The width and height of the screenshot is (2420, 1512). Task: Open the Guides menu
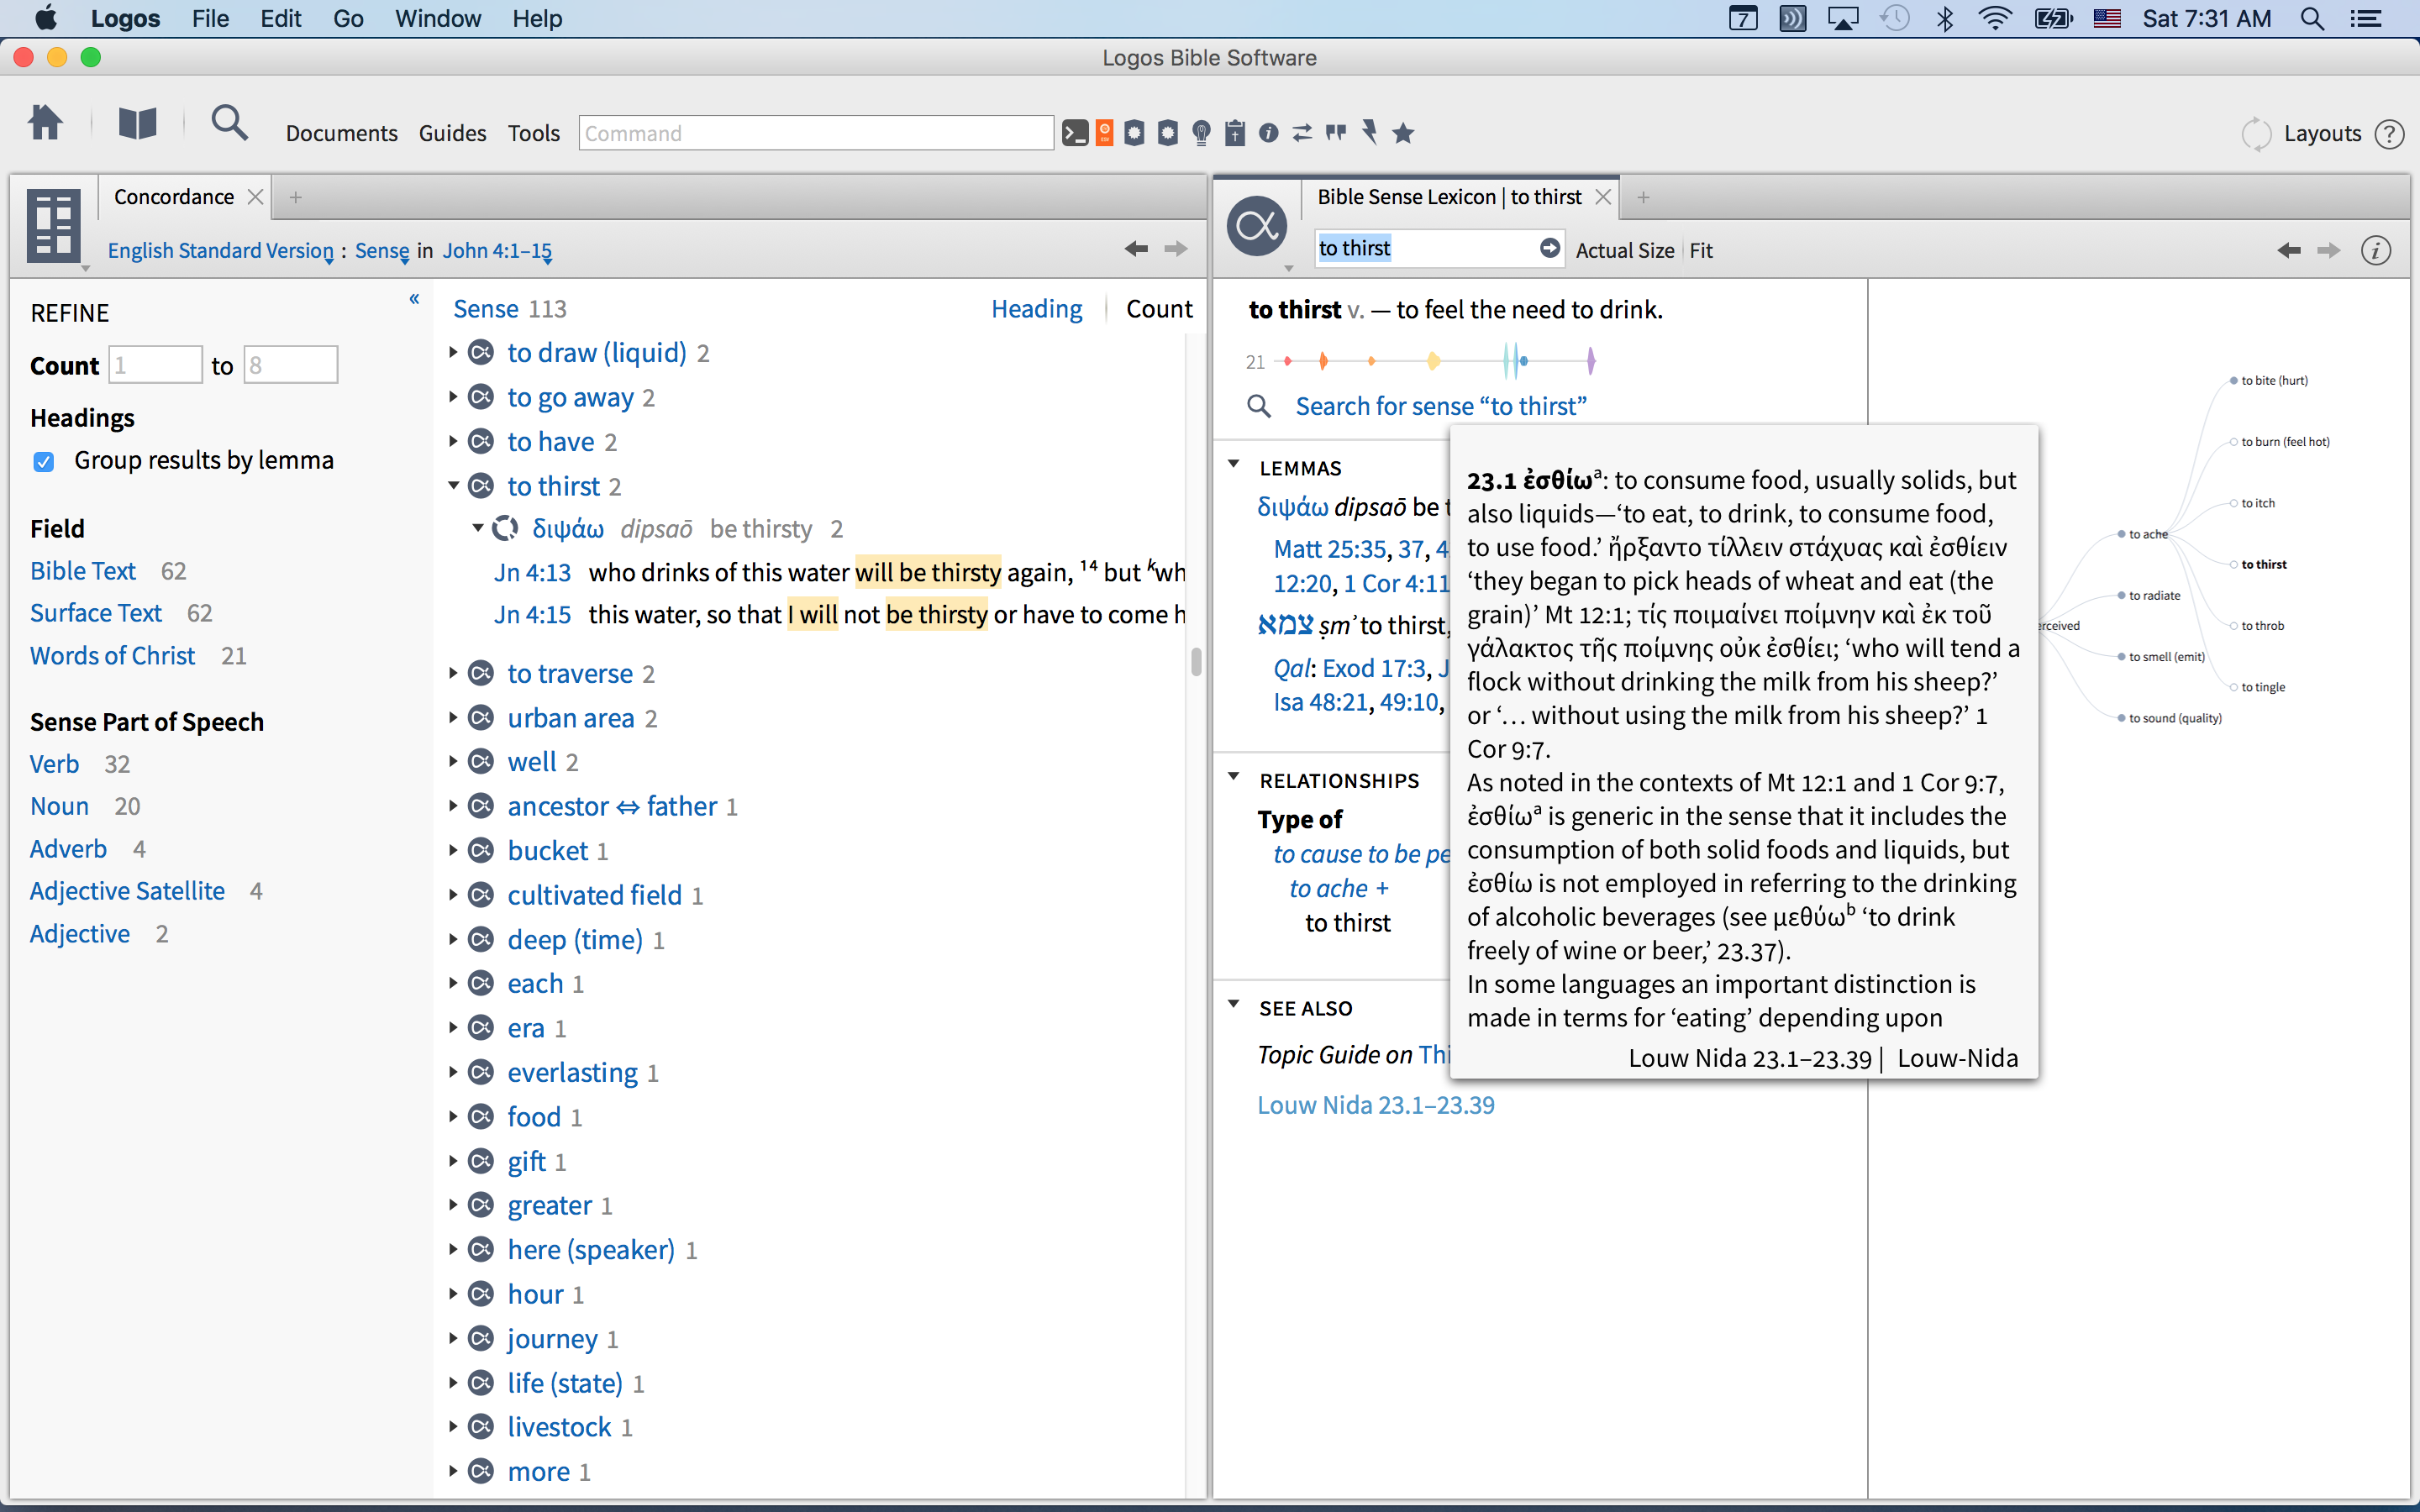point(452,133)
